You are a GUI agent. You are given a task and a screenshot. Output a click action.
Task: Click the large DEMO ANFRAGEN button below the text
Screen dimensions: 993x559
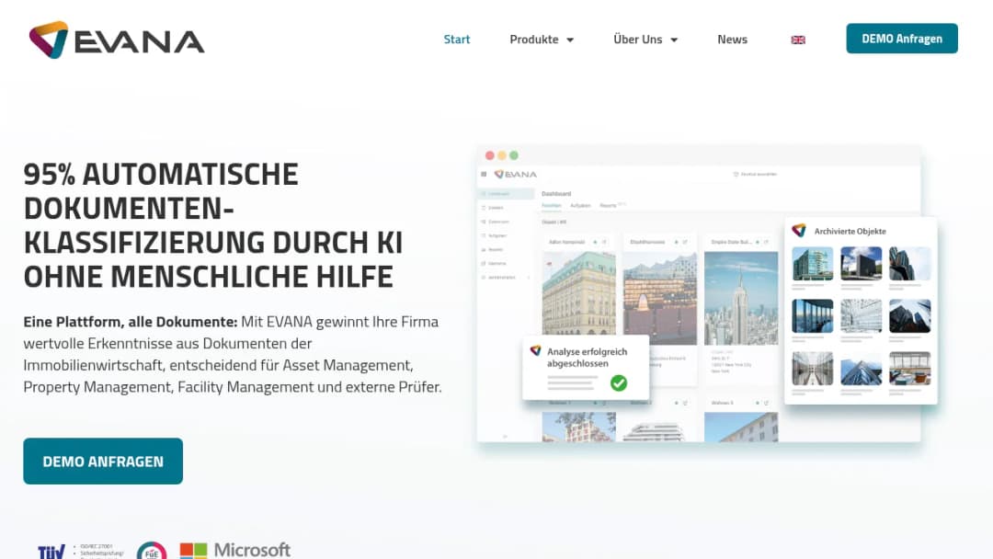[x=103, y=462]
